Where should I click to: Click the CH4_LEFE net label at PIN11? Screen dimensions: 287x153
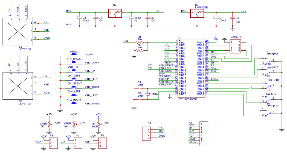(165, 68)
